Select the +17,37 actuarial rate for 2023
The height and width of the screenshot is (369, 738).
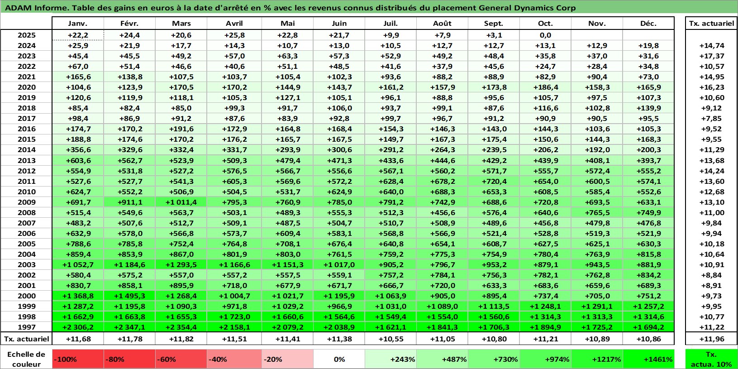[x=711, y=56]
